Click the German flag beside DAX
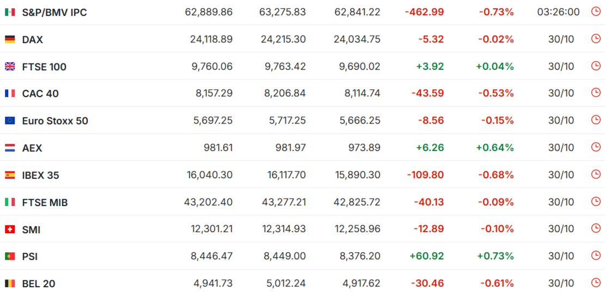606x292 pixels. (x=10, y=39)
